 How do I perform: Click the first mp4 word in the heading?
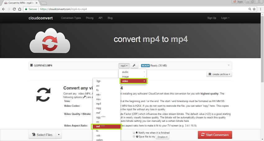coord(151,40)
